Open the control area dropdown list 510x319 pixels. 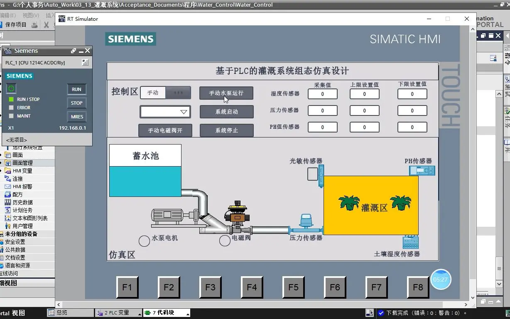tap(165, 112)
